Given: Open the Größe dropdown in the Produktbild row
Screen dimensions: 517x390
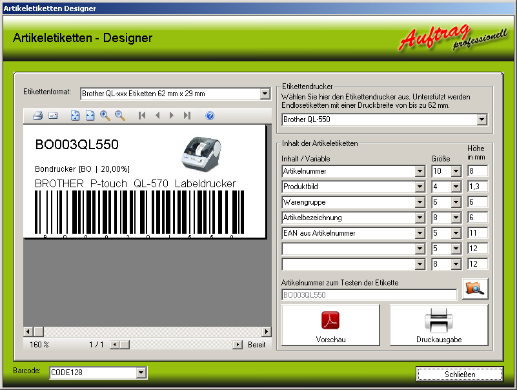Looking at the screenshot, I should pyautogui.click(x=456, y=187).
